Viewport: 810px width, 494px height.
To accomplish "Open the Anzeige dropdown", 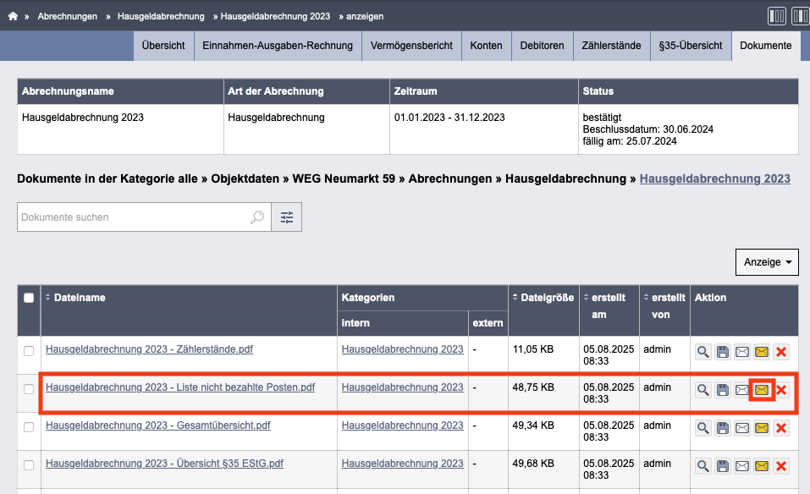I will [x=767, y=262].
